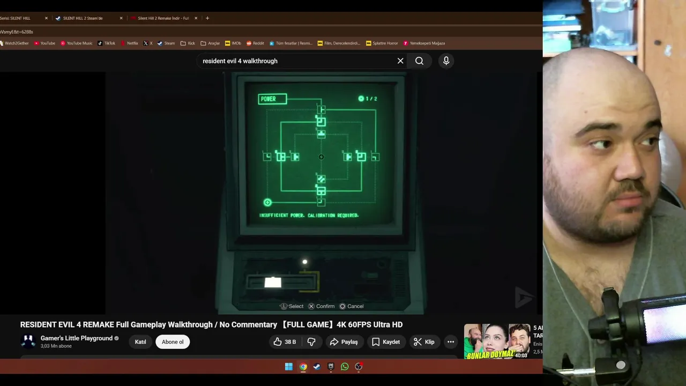The image size is (686, 386).
Task: Open the Windows Start menu
Action: point(289,367)
